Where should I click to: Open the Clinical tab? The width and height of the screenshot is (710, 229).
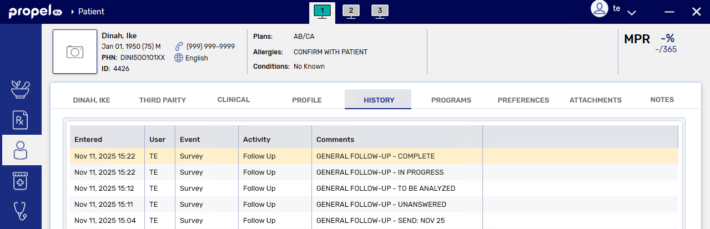(x=234, y=100)
